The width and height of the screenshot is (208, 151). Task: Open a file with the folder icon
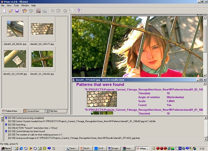pyautogui.click(x=11, y=11)
